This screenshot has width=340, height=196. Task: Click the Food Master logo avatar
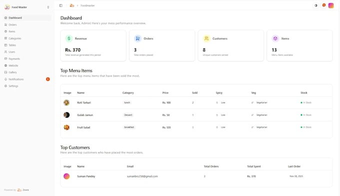[7, 7]
